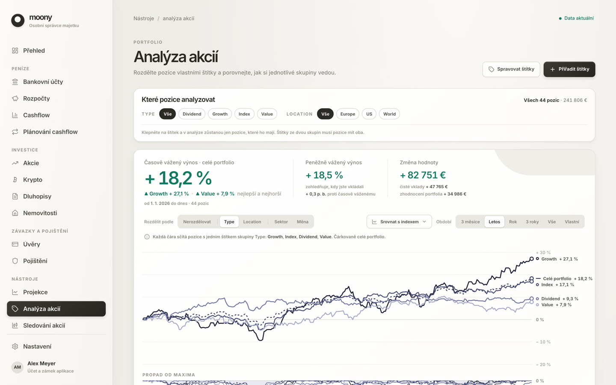
Task: Click the info icon beside chart note
Action: coord(147,237)
